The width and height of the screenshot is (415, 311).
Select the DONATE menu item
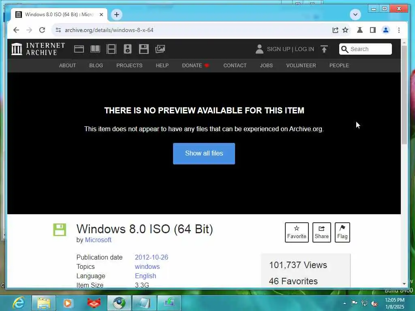[196, 65]
